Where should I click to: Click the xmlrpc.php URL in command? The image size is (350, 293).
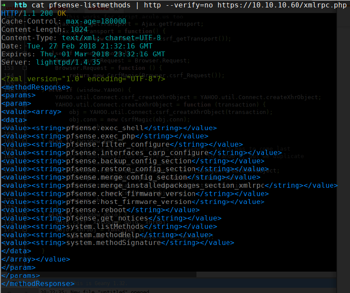[x=282, y=5]
